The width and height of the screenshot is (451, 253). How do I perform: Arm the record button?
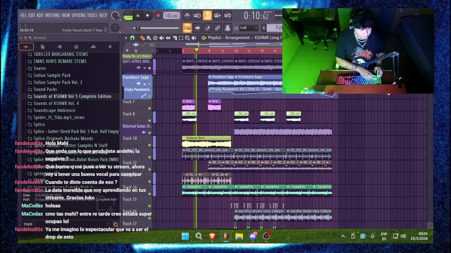(158, 15)
